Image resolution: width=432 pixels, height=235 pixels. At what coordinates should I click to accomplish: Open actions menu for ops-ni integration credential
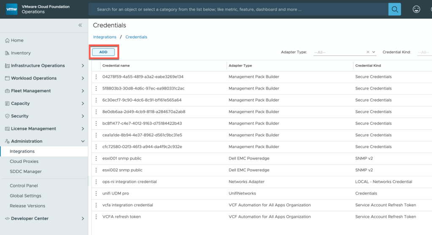coord(96,182)
